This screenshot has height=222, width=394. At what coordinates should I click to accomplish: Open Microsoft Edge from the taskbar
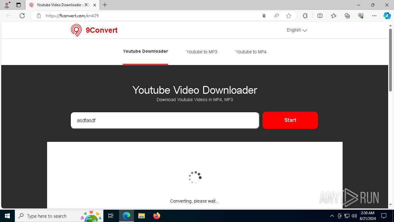coord(127,216)
